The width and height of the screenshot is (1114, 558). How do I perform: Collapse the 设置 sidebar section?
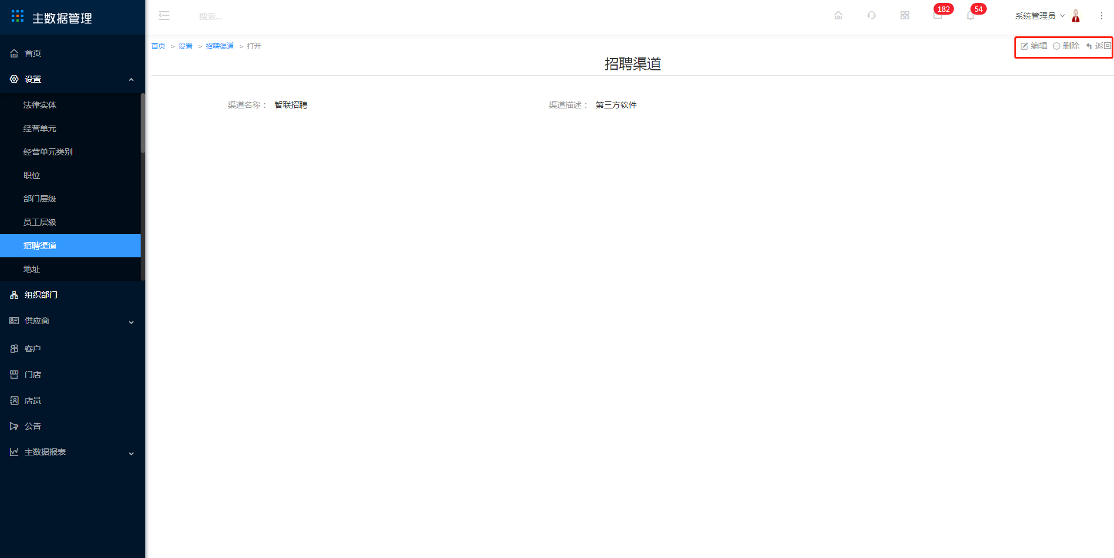click(x=73, y=79)
